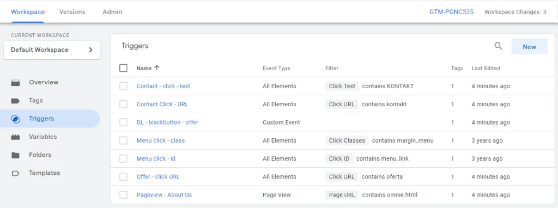
Task: Open Variables in the sidebar
Action: [43, 137]
